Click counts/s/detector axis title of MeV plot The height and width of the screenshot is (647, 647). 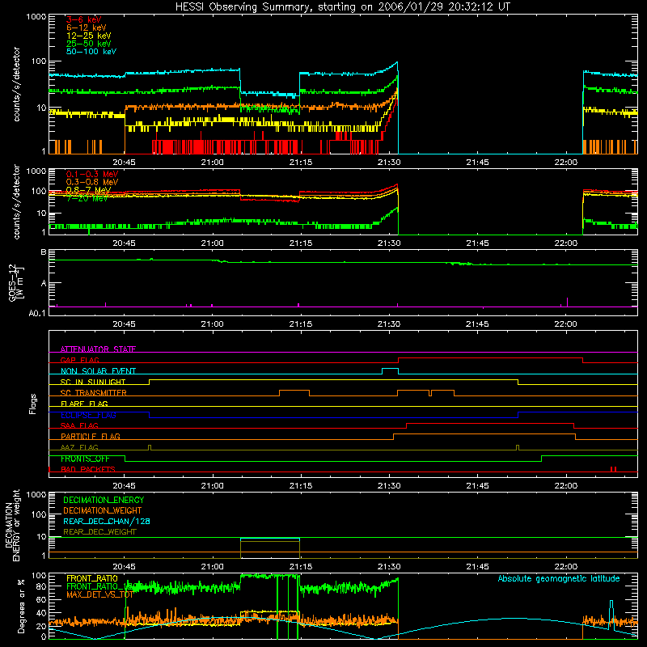(x=16, y=201)
